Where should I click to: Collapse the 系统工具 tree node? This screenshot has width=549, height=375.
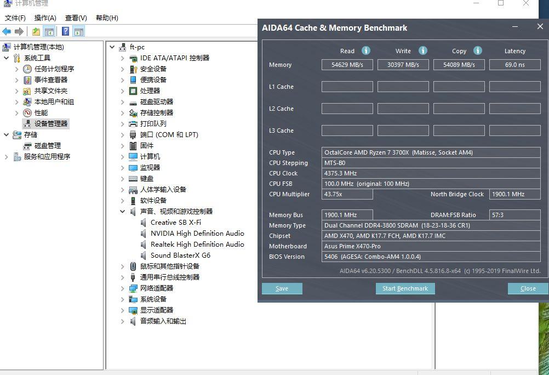7,58
